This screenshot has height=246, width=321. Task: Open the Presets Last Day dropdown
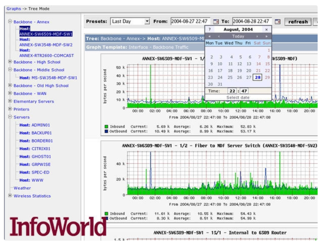click(x=130, y=21)
